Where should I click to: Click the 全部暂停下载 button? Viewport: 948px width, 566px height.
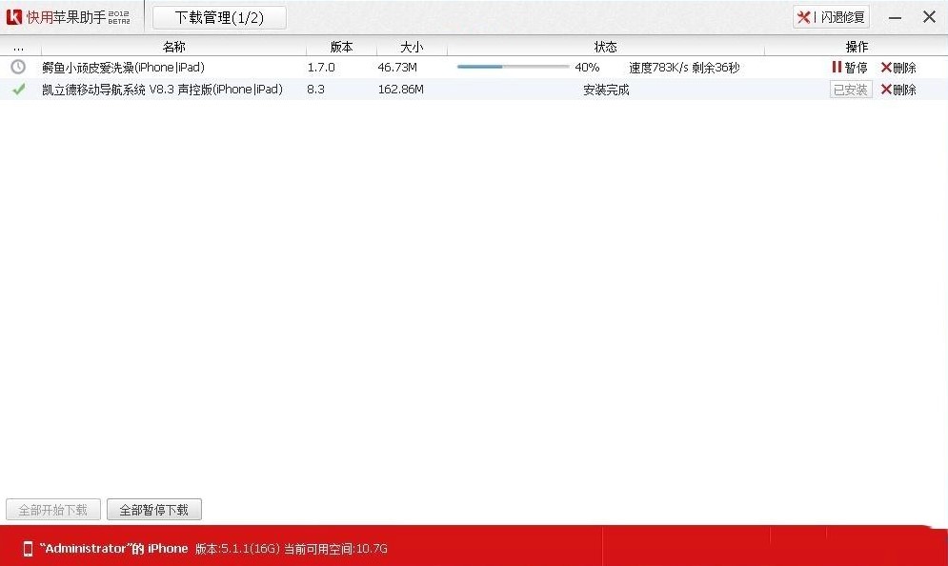[x=154, y=510]
